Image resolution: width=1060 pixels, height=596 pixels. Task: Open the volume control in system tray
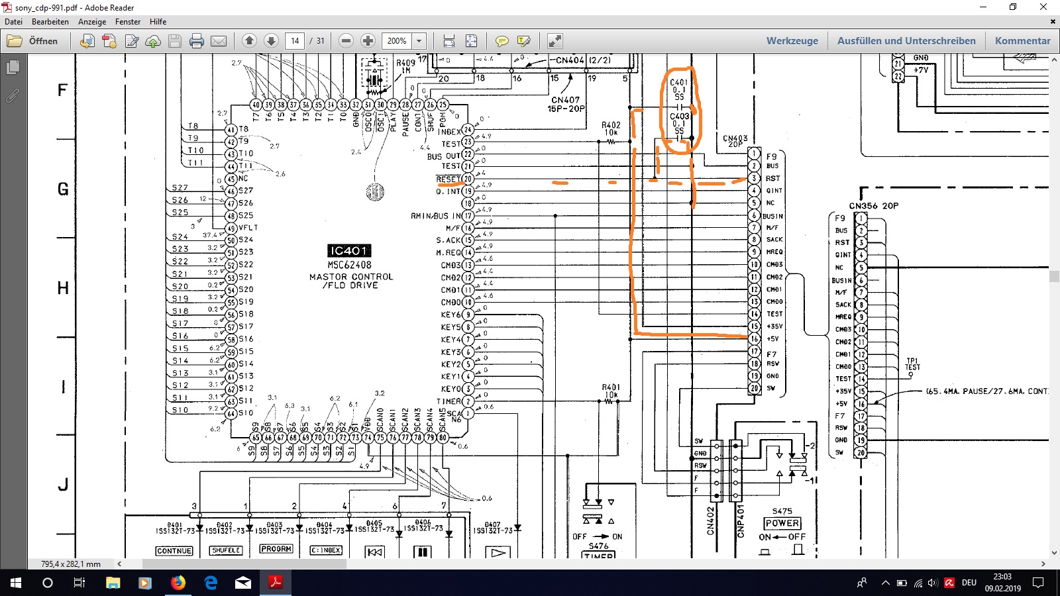coord(933,583)
